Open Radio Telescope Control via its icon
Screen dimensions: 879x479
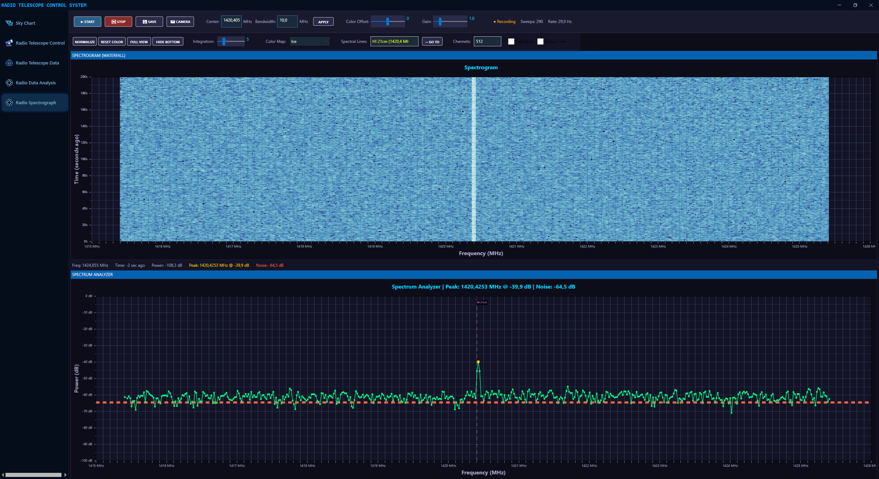[9, 43]
